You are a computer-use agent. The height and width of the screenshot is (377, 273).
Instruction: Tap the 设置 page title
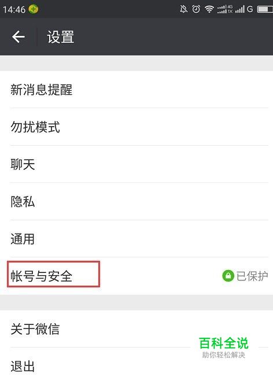point(61,37)
